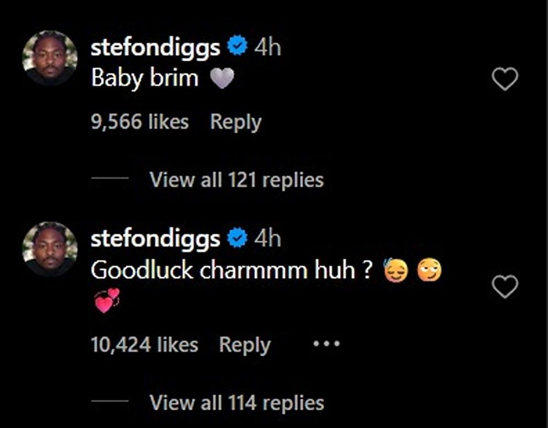This screenshot has height=428, width=548.
Task: Click the verified badge on the second stefondiggs comment
Action: [x=238, y=238]
